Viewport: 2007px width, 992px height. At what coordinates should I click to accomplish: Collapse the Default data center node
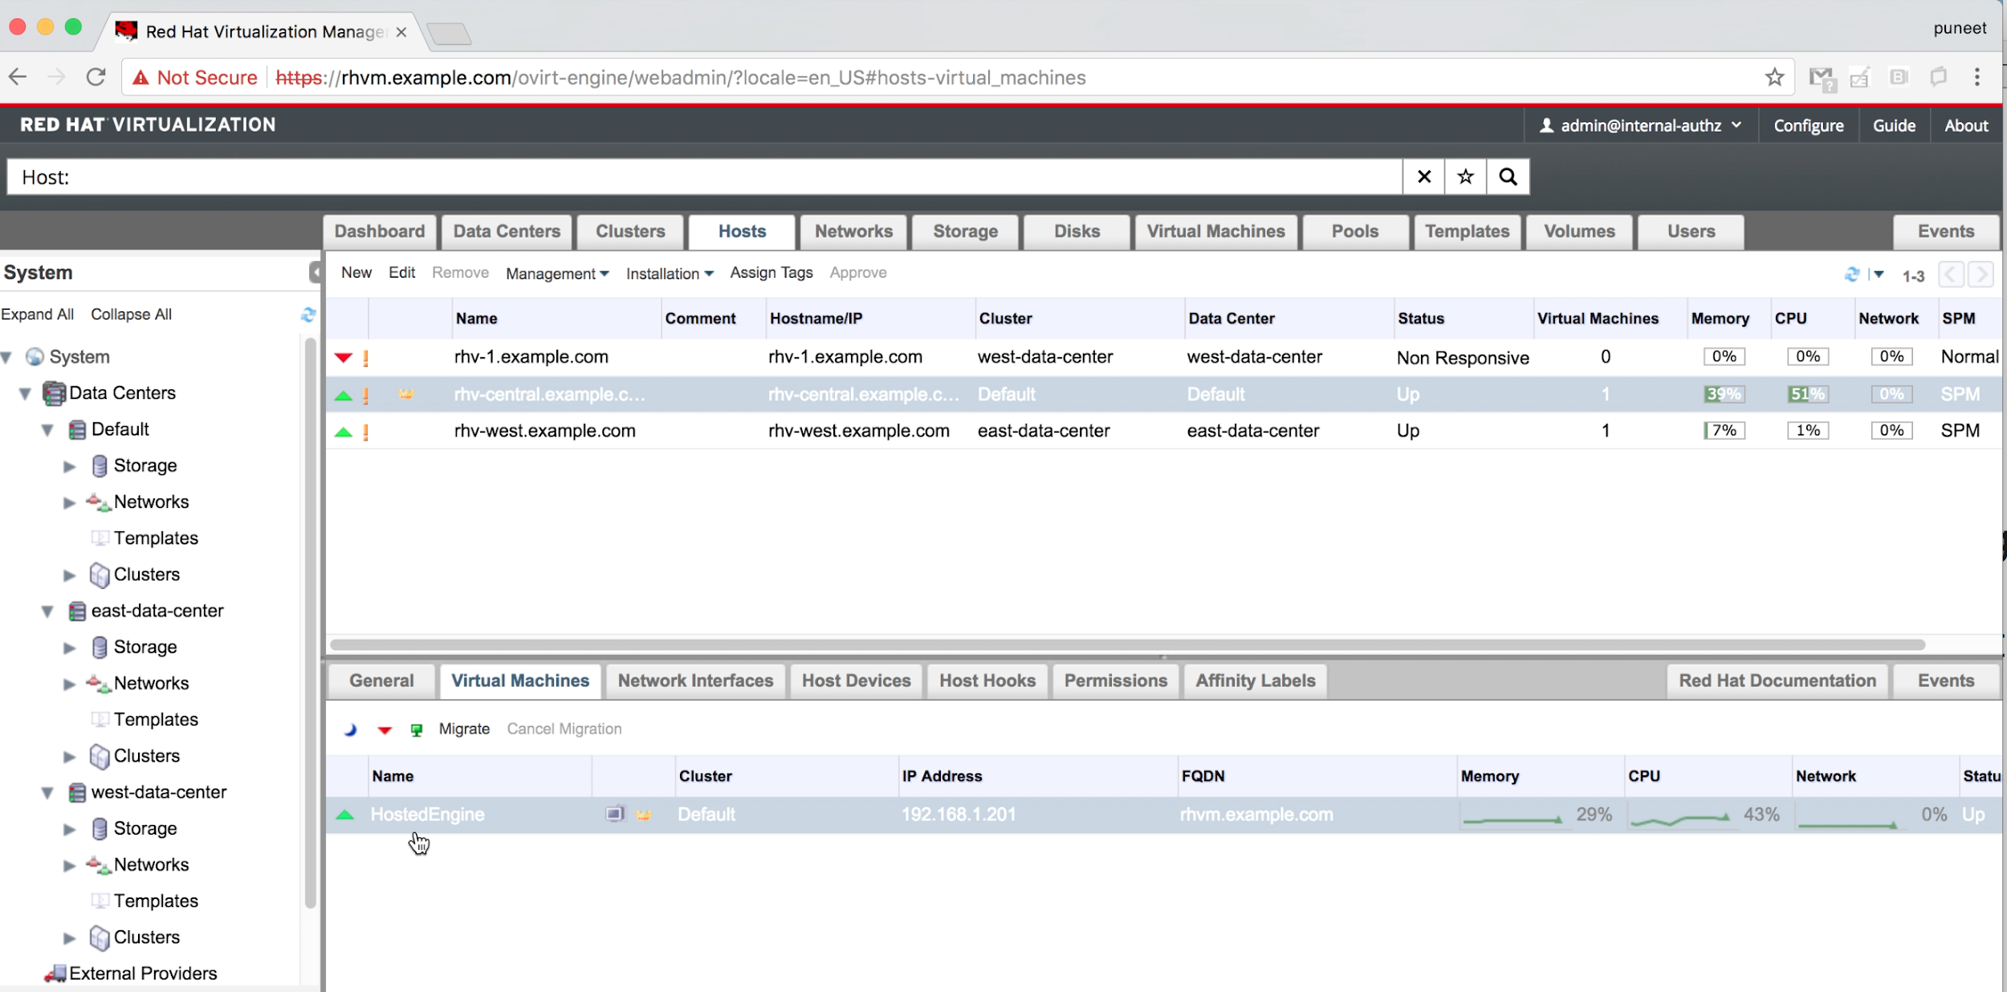click(x=48, y=430)
